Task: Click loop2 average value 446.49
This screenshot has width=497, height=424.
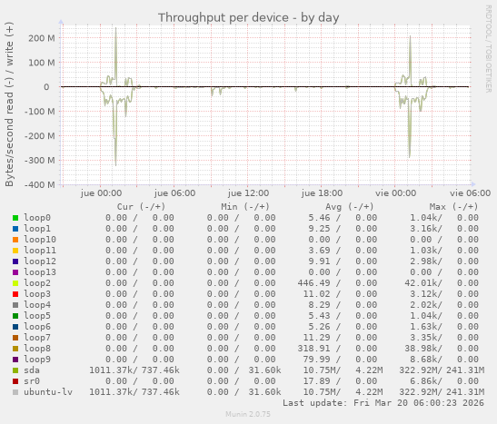Action: (313, 282)
